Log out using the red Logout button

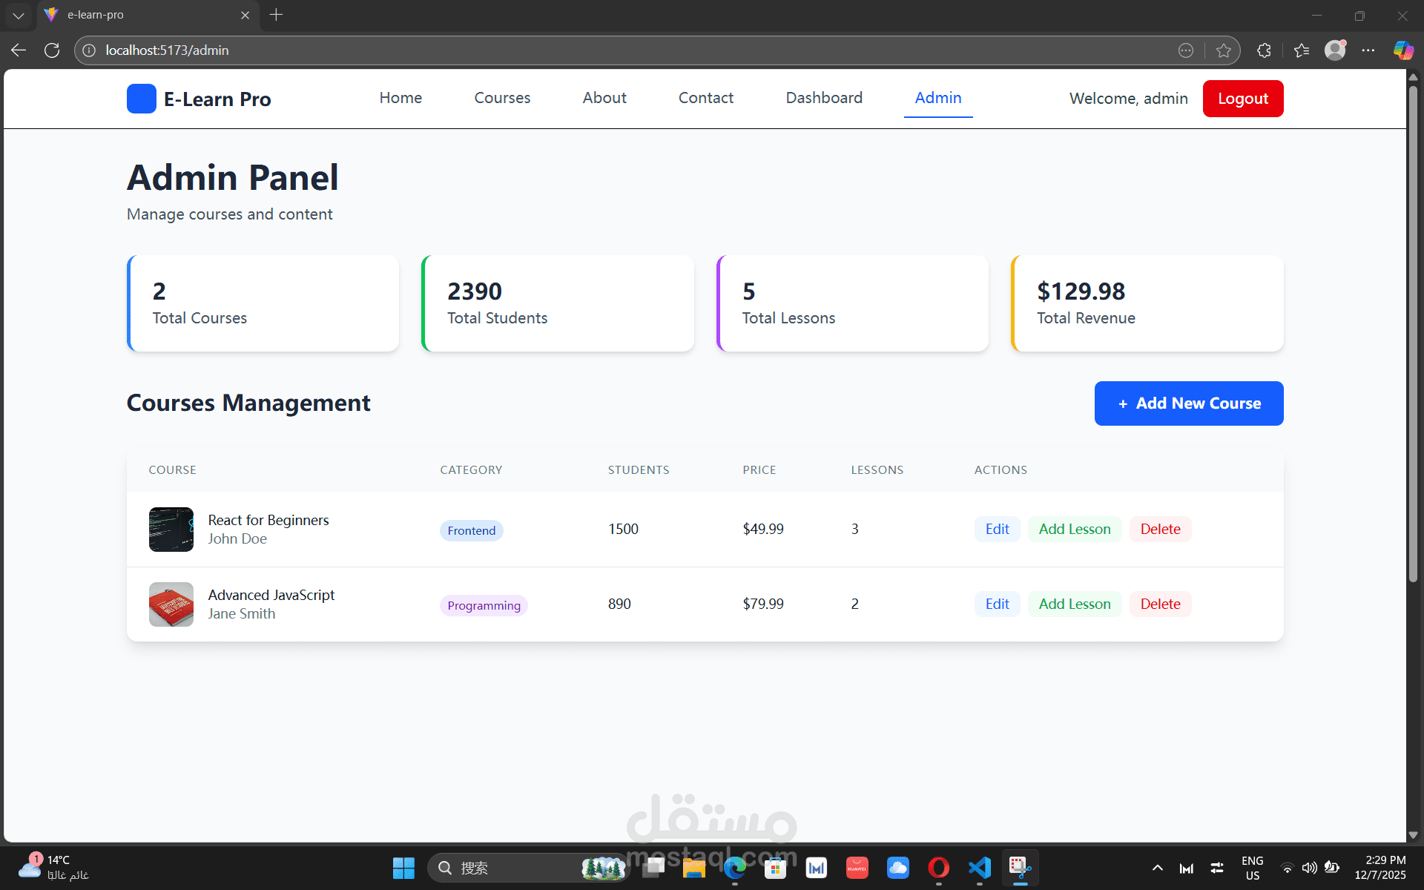pos(1242,99)
